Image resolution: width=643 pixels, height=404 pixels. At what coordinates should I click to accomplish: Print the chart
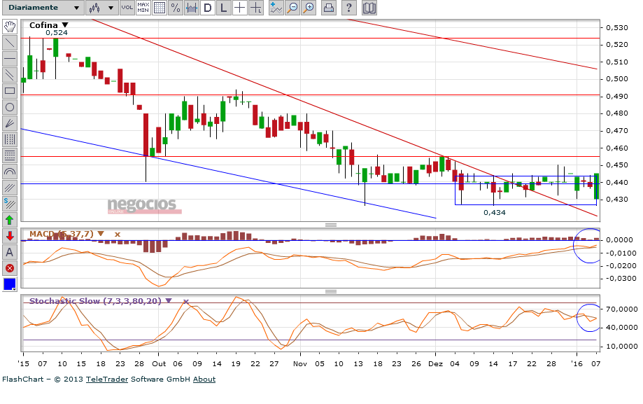point(328,8)
